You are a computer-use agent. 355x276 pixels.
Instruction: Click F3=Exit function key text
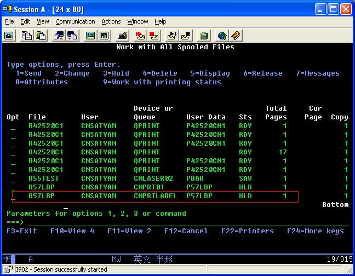pos(22,231)
